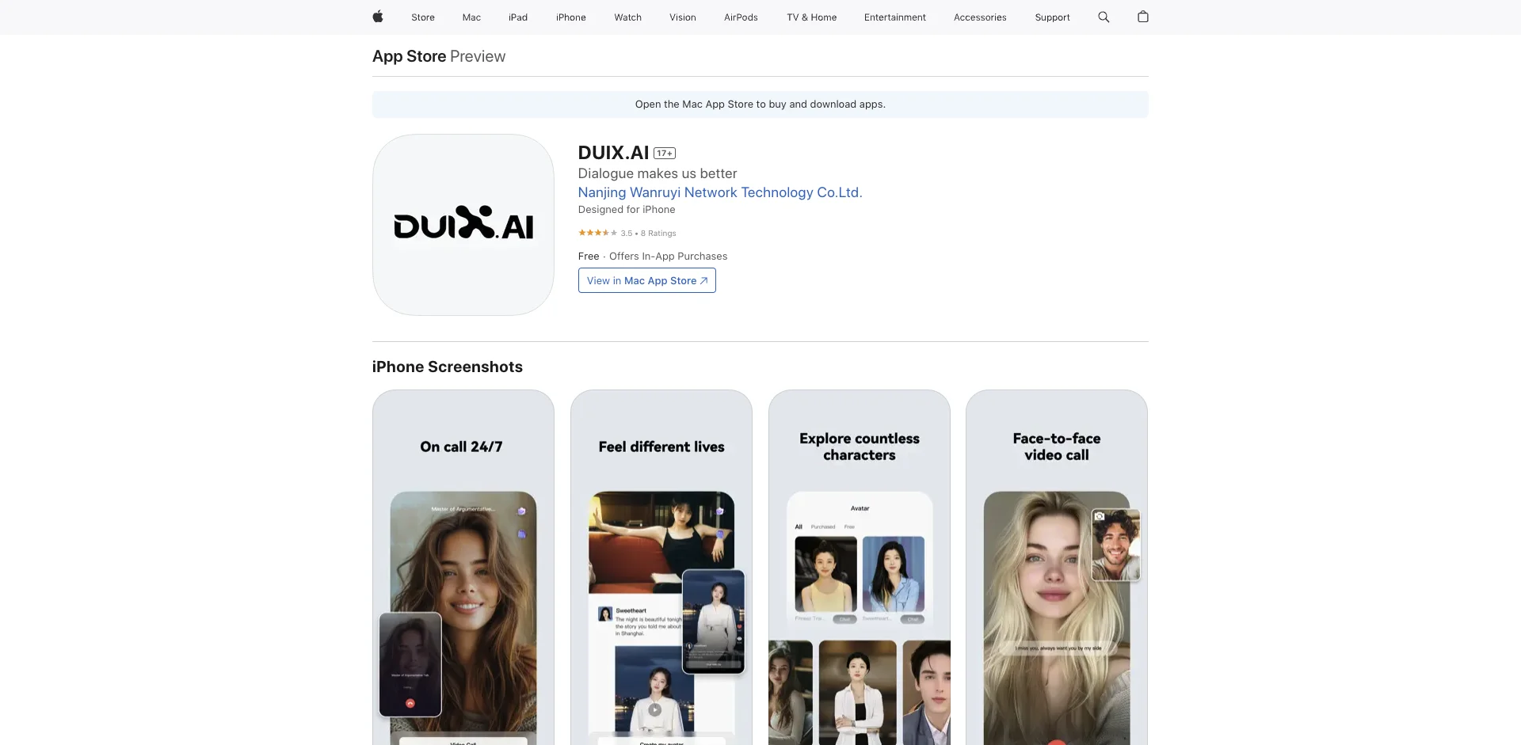Click View in Mac App Store button
Image resolution: width=1521 pixels, height=745 pixels.
[x=647, y=280]
